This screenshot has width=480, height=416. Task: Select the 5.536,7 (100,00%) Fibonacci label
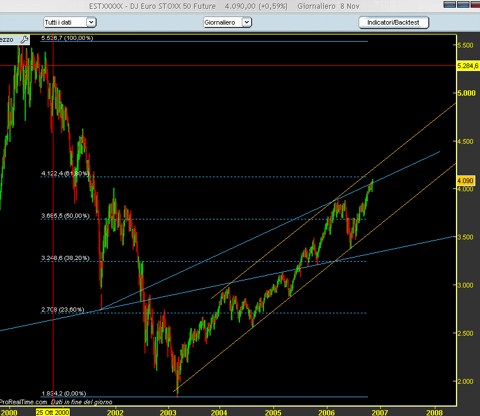click(67, 38)
